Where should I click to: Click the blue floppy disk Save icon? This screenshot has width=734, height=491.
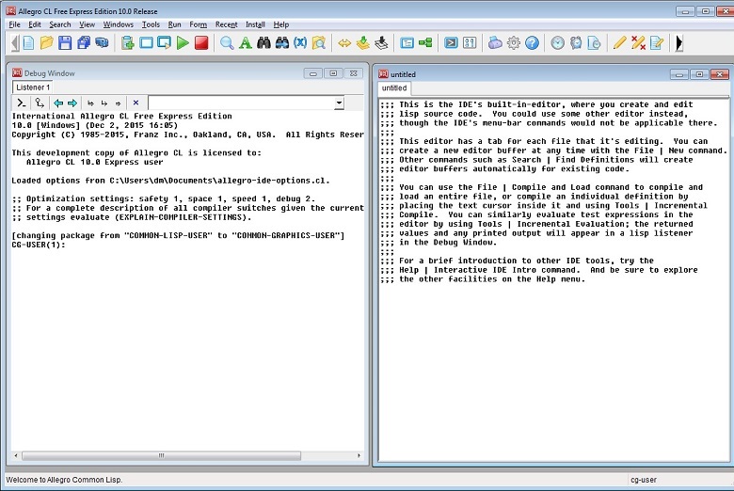(65, 42)
